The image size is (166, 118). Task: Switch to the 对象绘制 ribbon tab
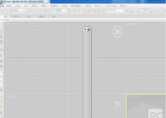tap(41, 17)
